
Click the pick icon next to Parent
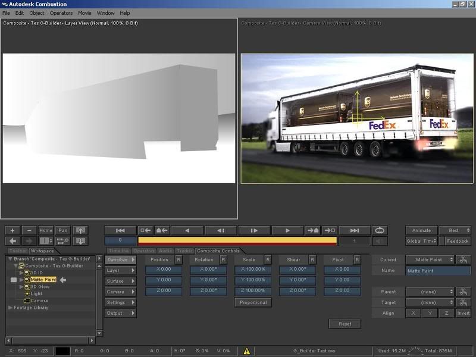464,292
